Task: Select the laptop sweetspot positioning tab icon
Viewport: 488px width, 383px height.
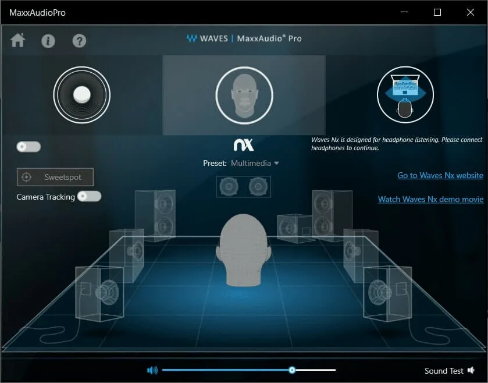Action: tap(405, 95)
